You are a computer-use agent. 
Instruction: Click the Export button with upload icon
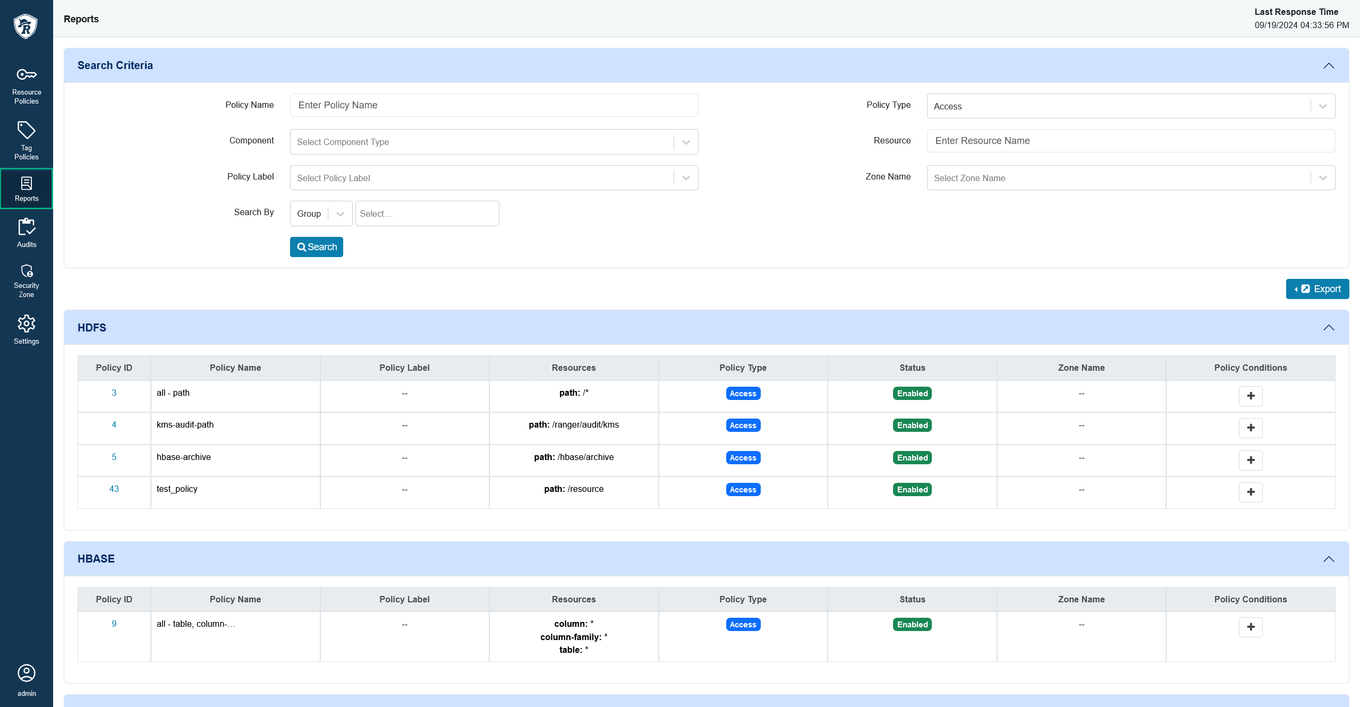(1317, 288)
